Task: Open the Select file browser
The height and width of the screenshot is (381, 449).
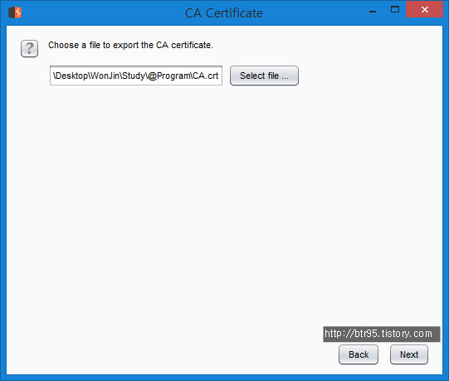Action: coord(264,76)
